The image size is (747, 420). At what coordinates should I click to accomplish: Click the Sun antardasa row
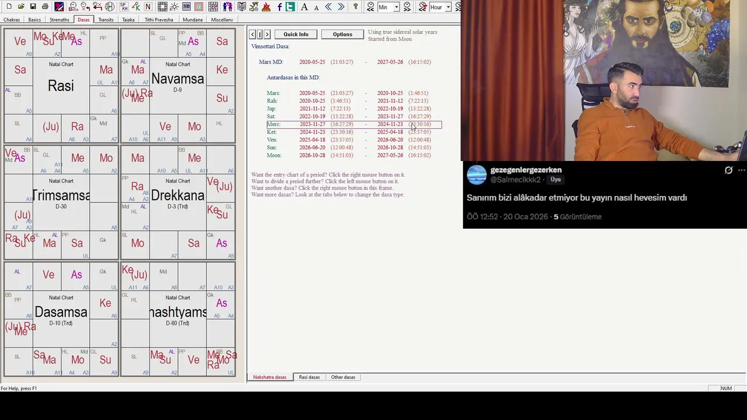[348, 148]
